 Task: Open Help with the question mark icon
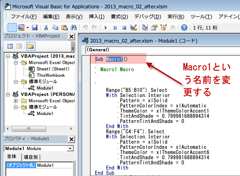(x=184, y=28)
